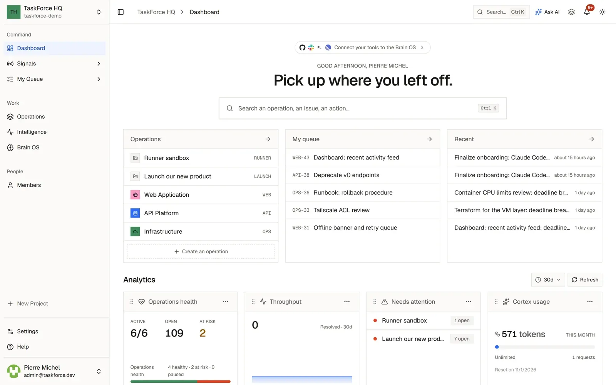Open Operations in the sidebar

(x=55, y=117)
